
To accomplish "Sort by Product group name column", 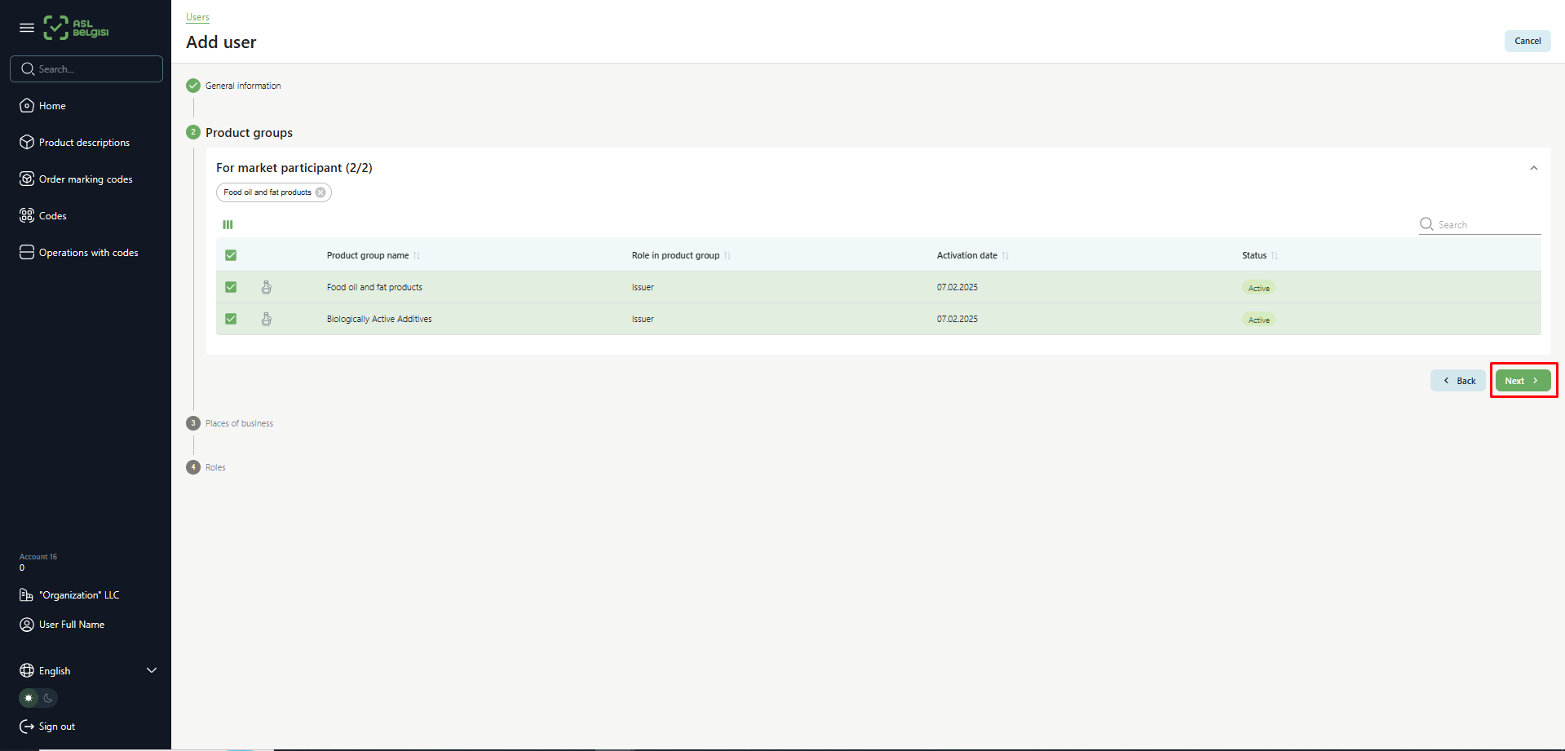I will coord(417,256).
